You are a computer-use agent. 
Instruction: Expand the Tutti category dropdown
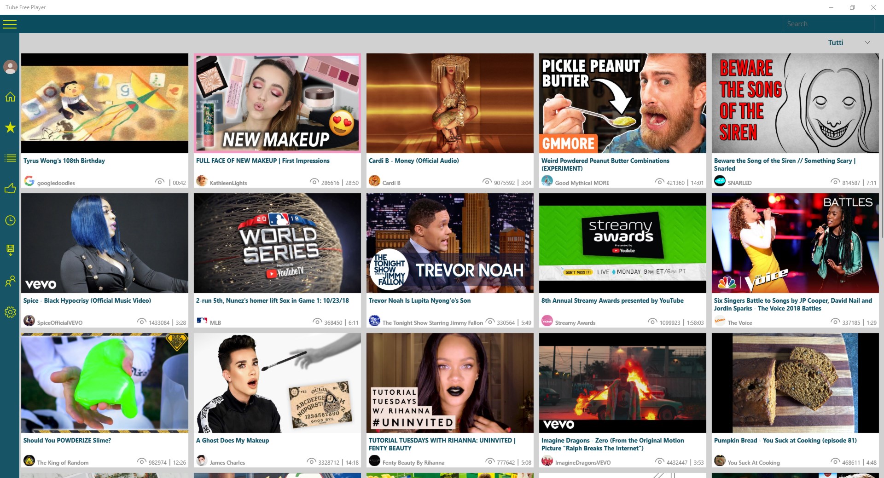coord(849,42)
